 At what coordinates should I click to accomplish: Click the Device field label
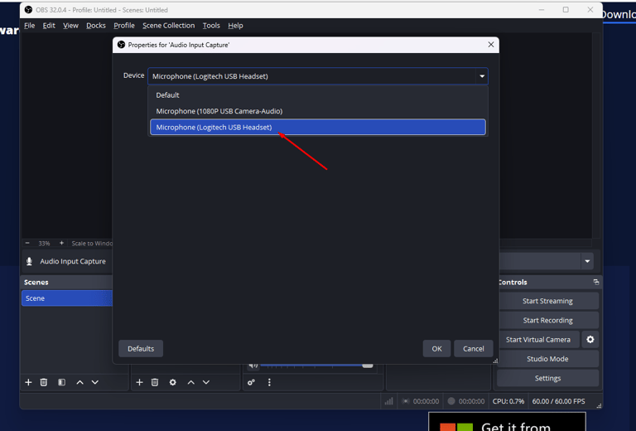pyautogui.click(x=134, y=75)
